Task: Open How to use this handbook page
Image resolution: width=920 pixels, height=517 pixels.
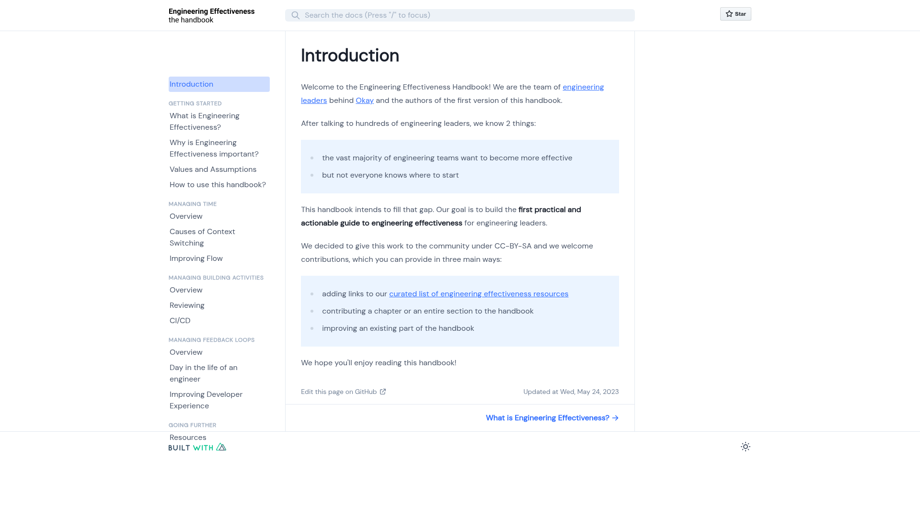Action: [x=218, y=185]
